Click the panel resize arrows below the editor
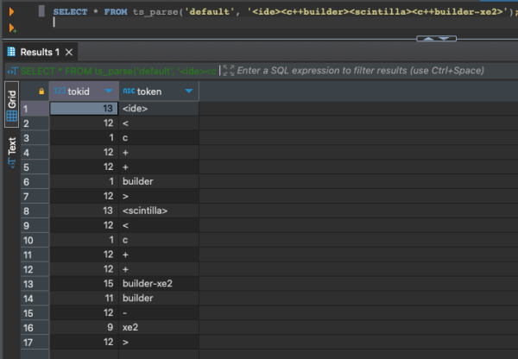Screen dimensions: 518x359 point(436,38)
